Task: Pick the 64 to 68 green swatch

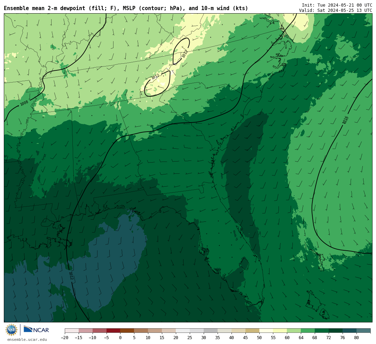Action: [308, 331]
